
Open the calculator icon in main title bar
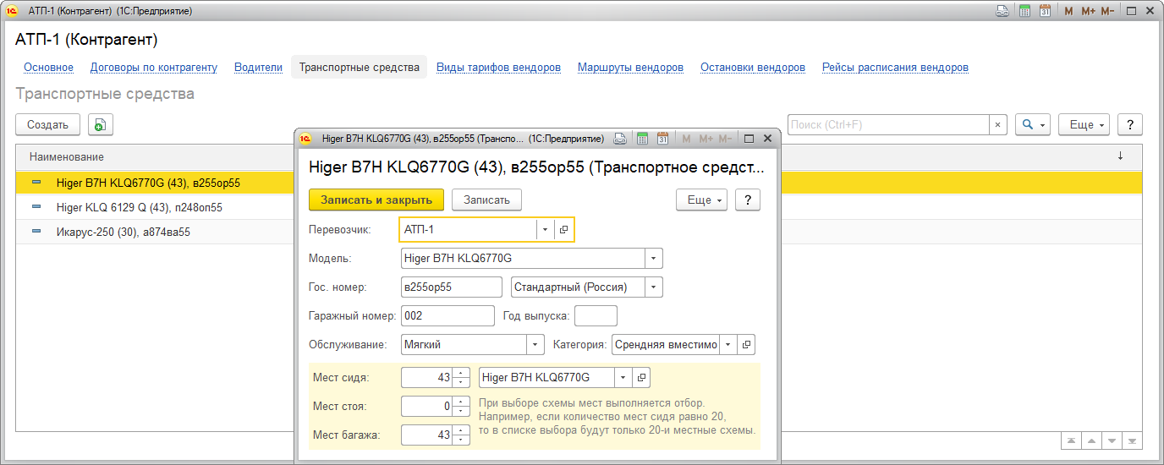(x=1024, y=11)
